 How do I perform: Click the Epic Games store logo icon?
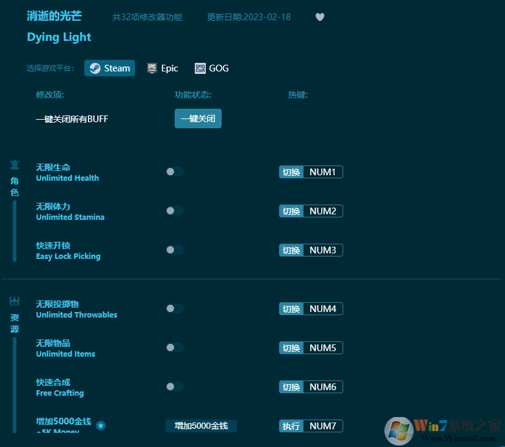click(151, 68)
